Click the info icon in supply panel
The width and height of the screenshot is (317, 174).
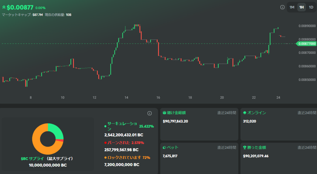click(x=150, y=113)
